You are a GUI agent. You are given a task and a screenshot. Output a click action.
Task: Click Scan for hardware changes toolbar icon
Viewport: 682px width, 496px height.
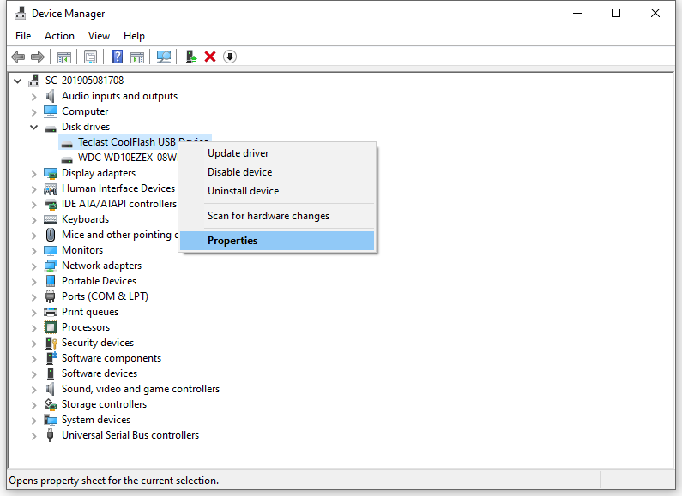pos(164,57)
